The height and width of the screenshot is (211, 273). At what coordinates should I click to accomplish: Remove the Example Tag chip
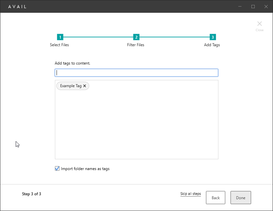[x=85, y=86]
